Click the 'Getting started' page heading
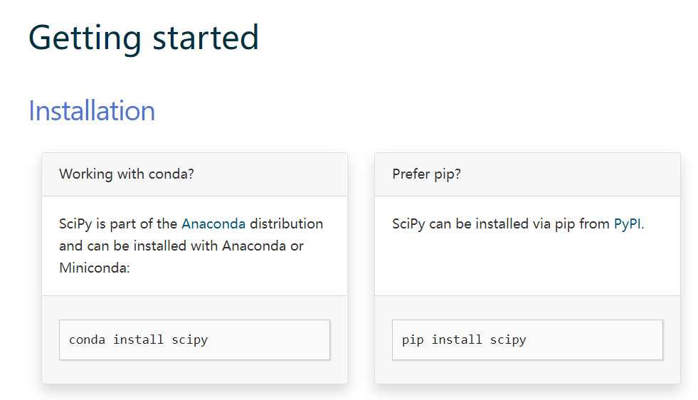 [x=144, y=38]
